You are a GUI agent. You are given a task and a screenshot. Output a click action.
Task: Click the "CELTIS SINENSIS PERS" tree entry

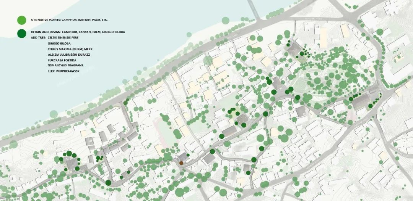[x=63, y=38]
